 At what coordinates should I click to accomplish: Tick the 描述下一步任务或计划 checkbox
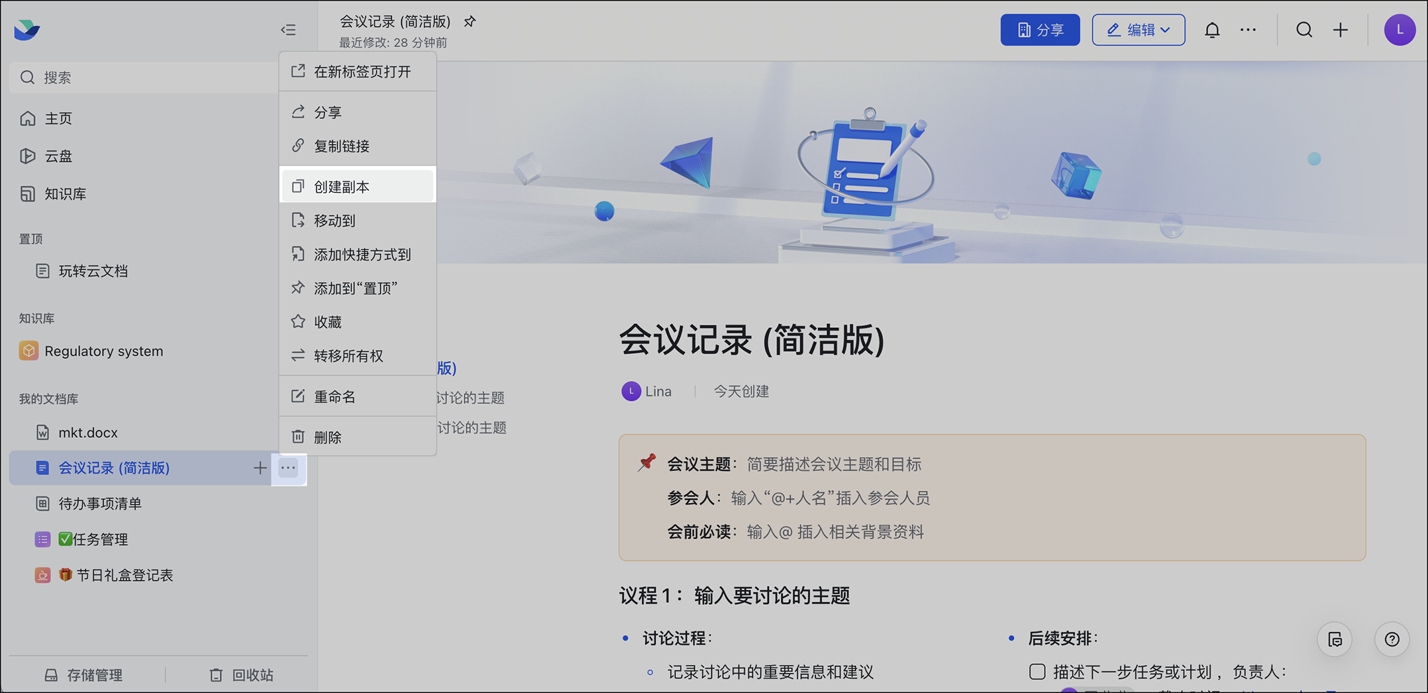[x=1037, y=672]
